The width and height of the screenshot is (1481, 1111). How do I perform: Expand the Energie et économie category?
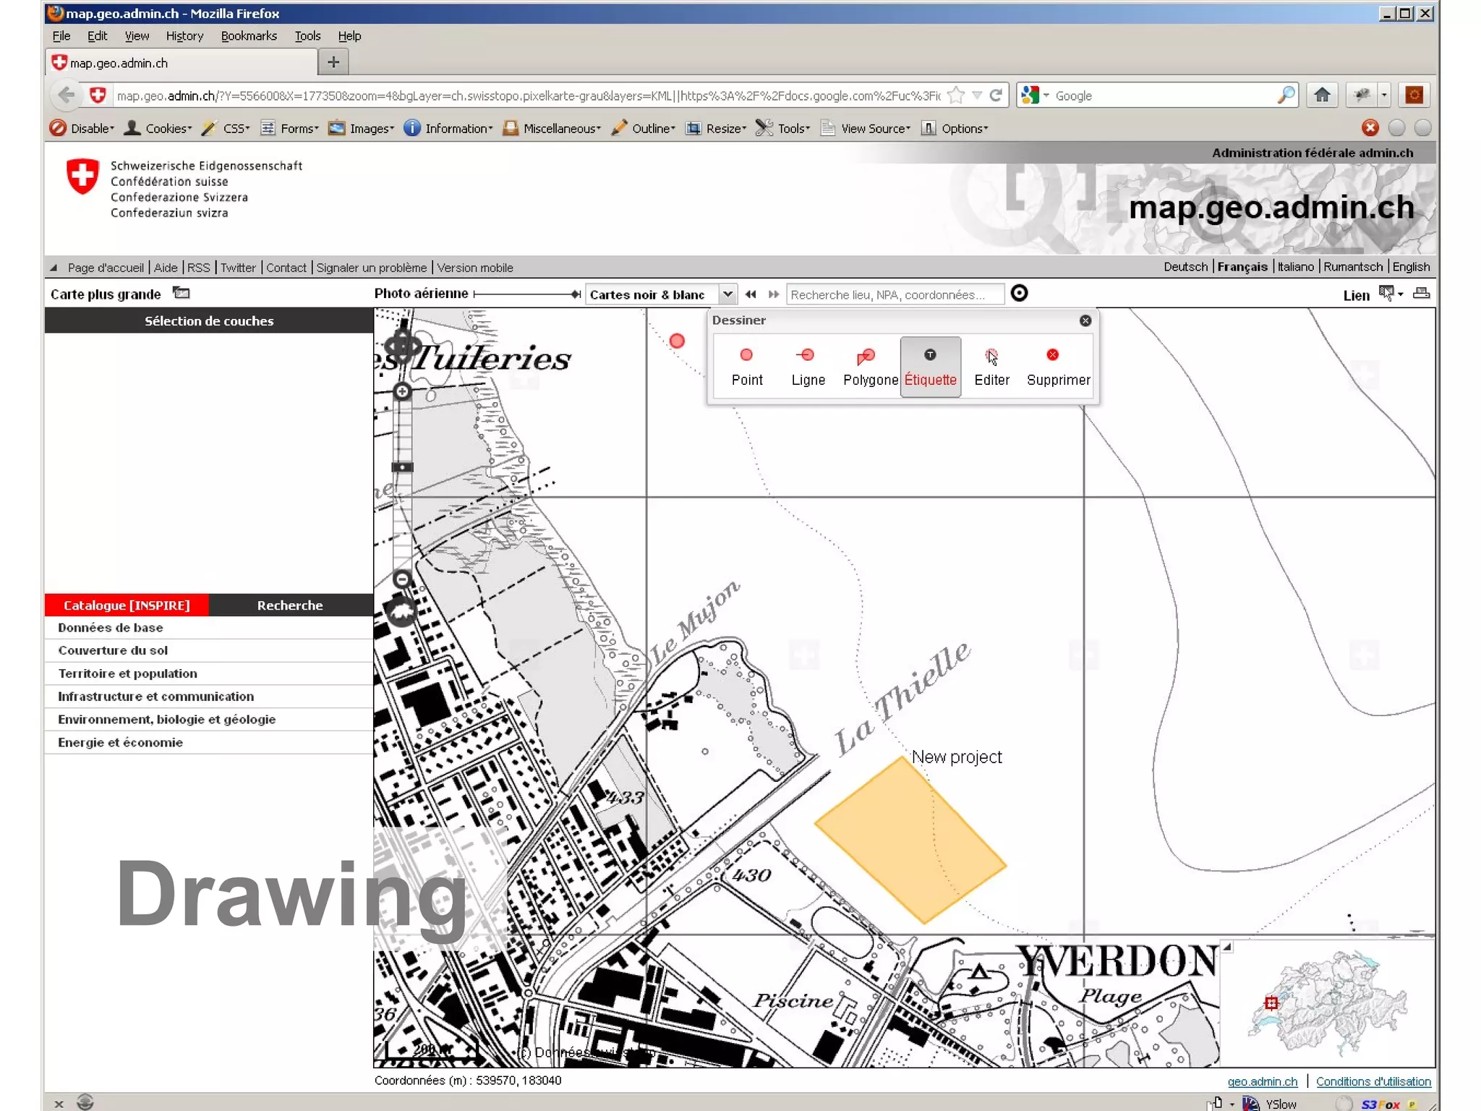120,743
